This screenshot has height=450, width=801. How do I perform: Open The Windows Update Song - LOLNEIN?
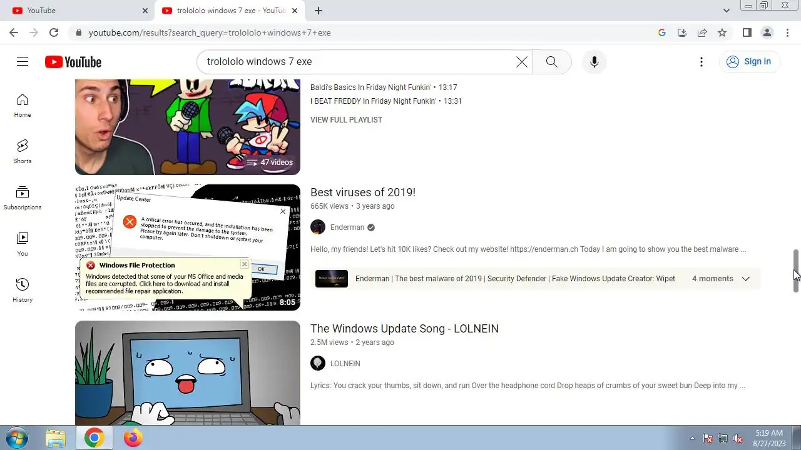(404, 328)
